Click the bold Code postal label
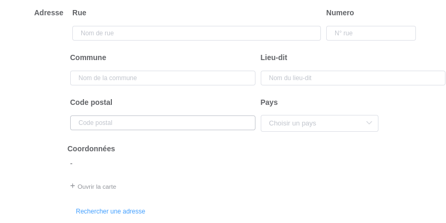This screenshot has height=223, width=446. click(x=91, y=102)
